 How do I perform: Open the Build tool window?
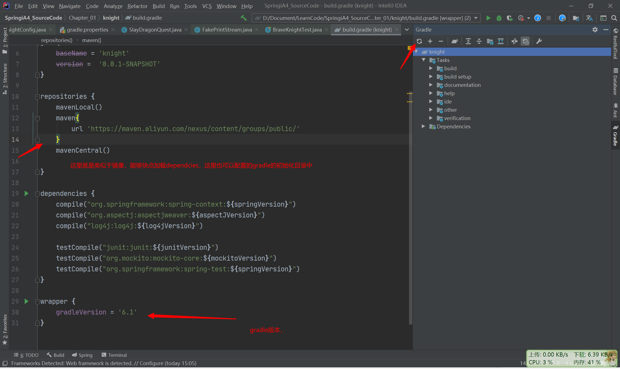[x=55, y=355]
